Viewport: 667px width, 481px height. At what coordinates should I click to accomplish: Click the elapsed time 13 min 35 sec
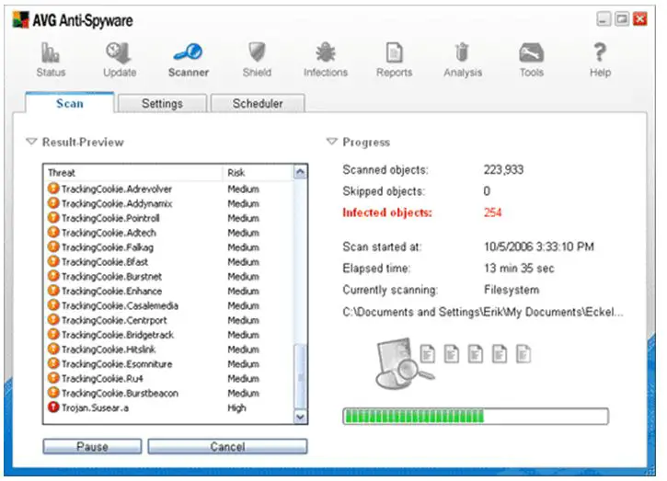(x=519, y=269)
